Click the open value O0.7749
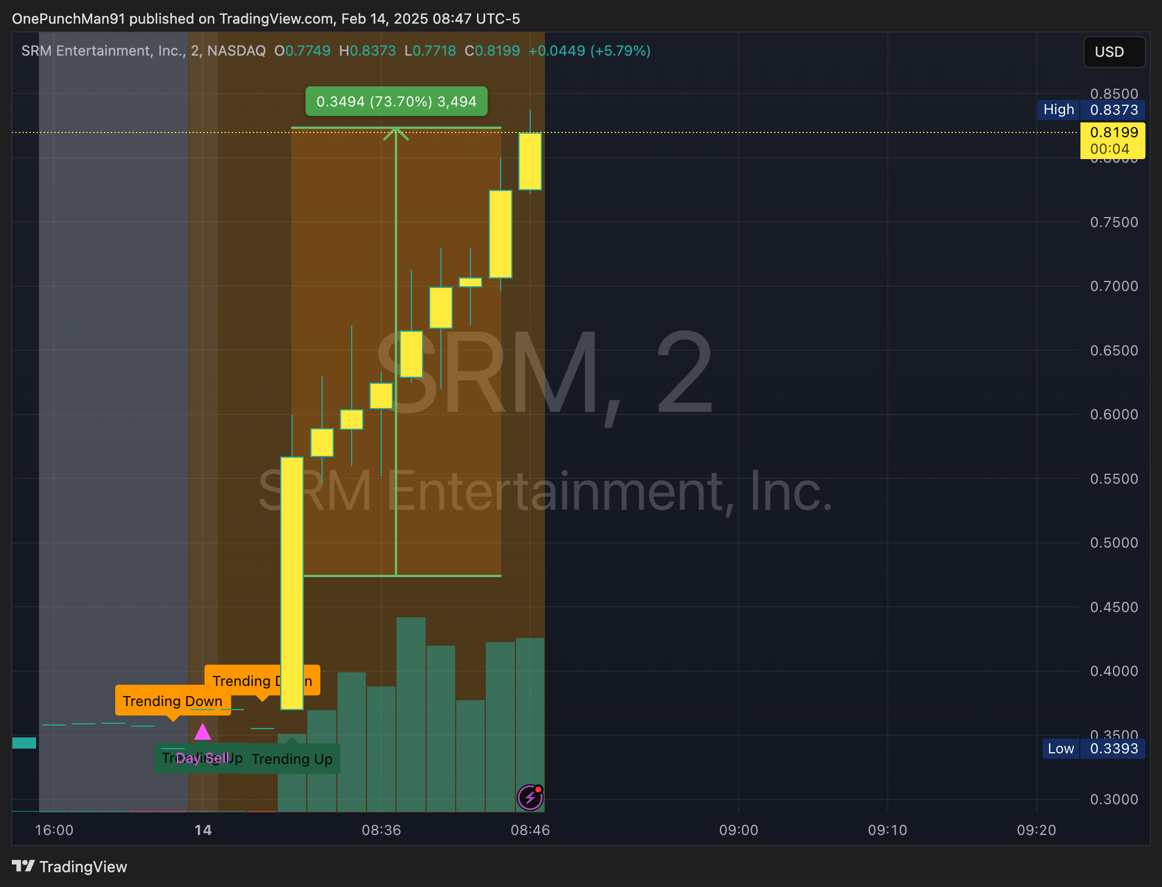Screen dimensions: 1162x887 pos(303,51)
